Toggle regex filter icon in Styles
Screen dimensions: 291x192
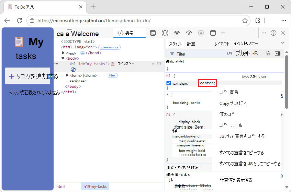pos(230,53)
